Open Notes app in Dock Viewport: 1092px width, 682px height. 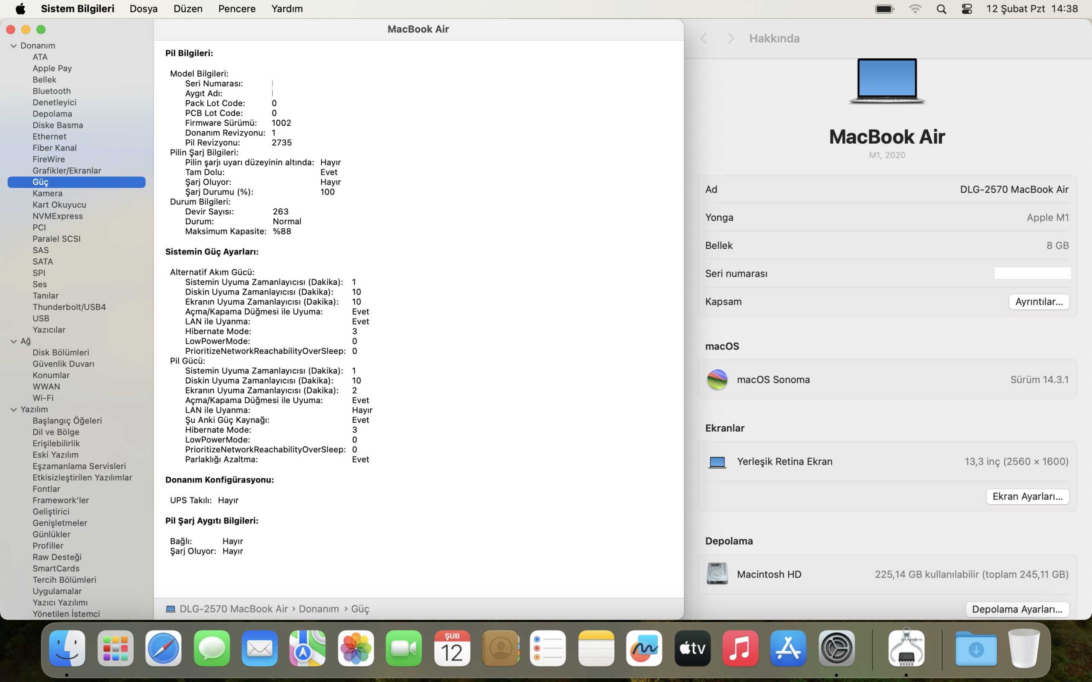click(596, 648)
